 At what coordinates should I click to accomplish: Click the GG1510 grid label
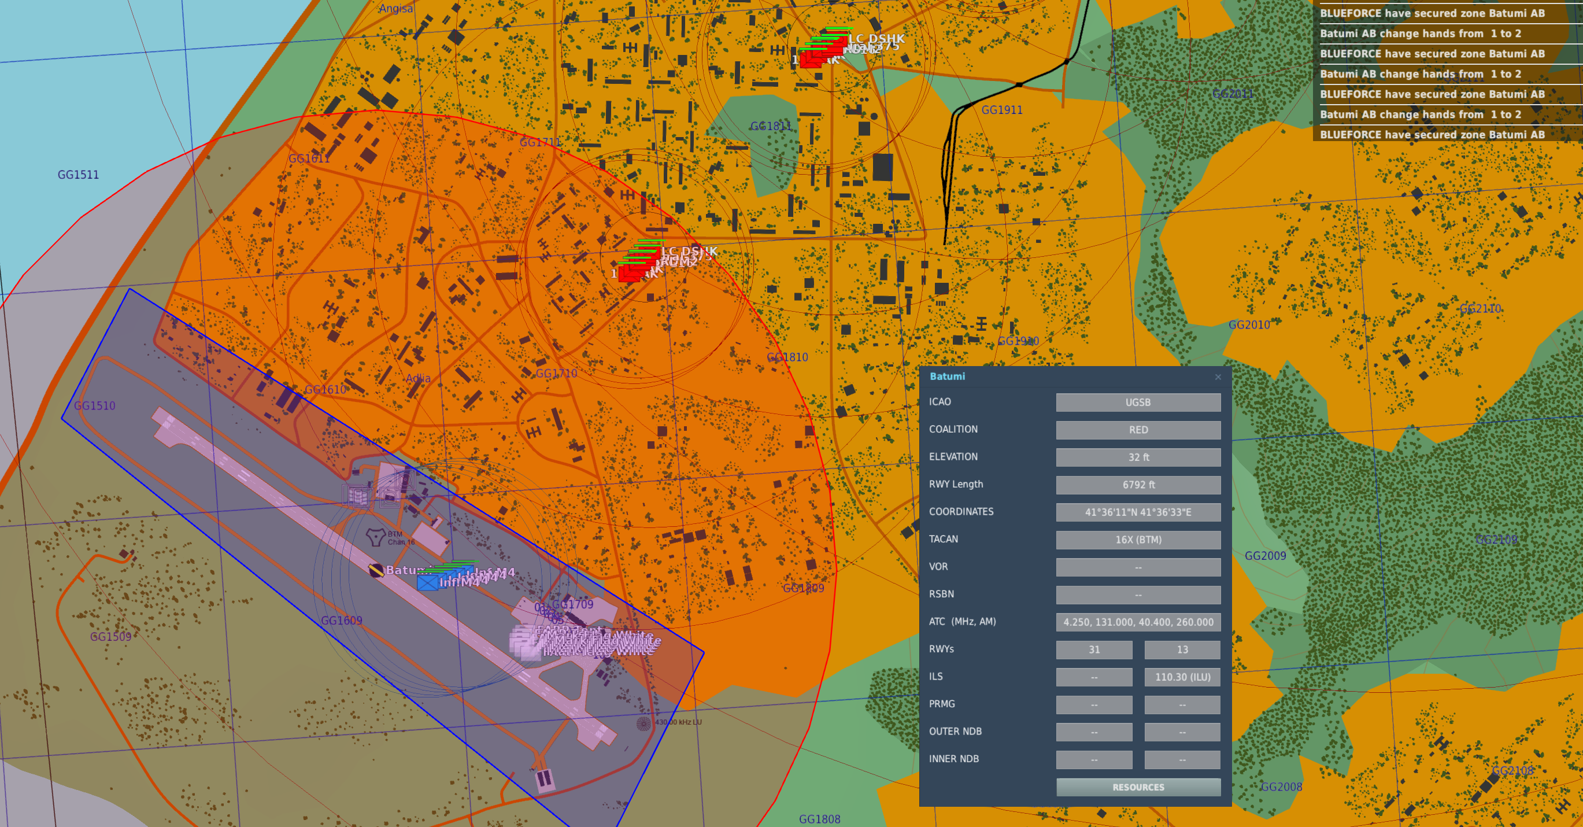[x=95, y=406]
